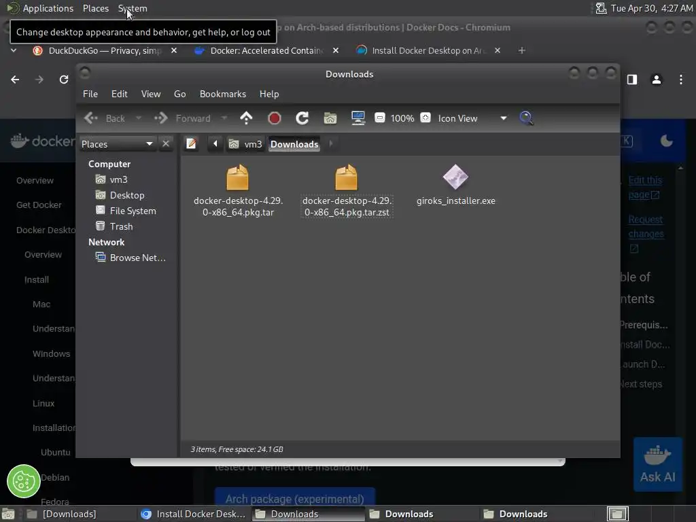Close the DuckDuckGo tab
Viewport: 696px width, 522px height.
click(174, 50)
